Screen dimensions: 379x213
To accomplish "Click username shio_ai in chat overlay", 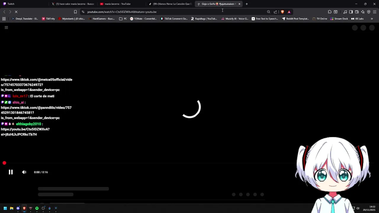I will pos(18,102).
